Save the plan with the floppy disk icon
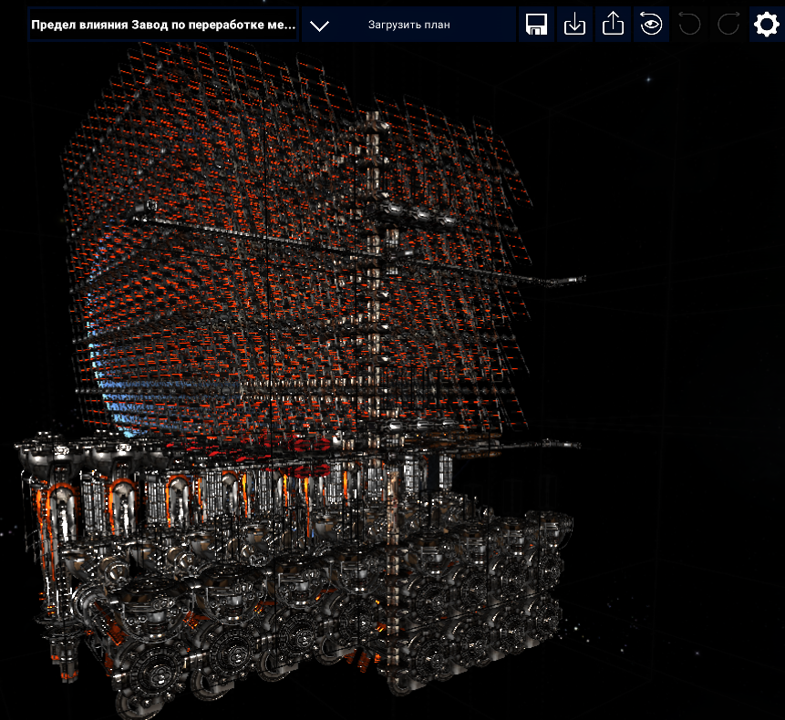The width and height of the screenshot is (785, 720). coord(536,25)
